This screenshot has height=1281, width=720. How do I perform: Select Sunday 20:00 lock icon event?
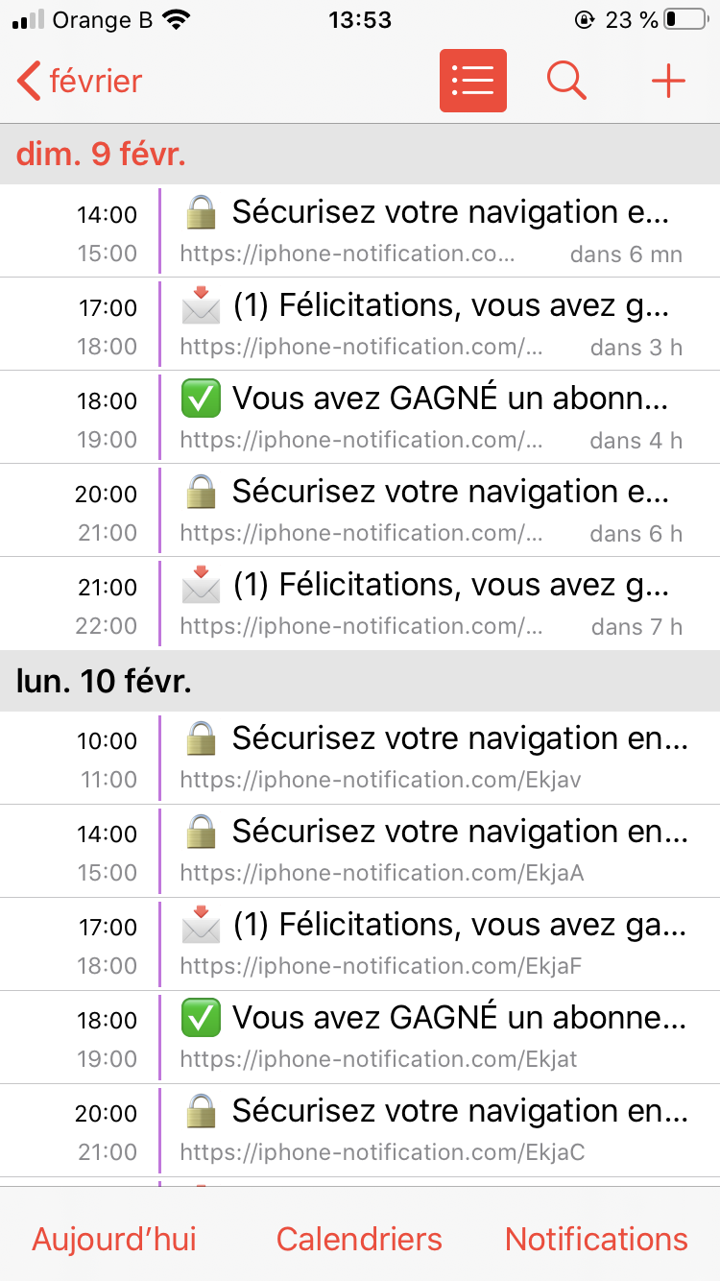click(x=201, y=492)
